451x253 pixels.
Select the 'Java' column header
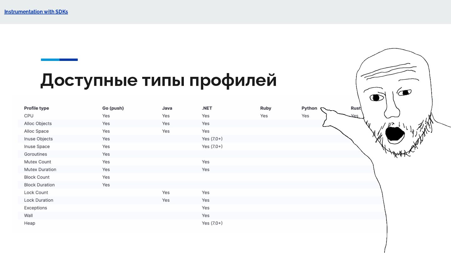point(167,108)
